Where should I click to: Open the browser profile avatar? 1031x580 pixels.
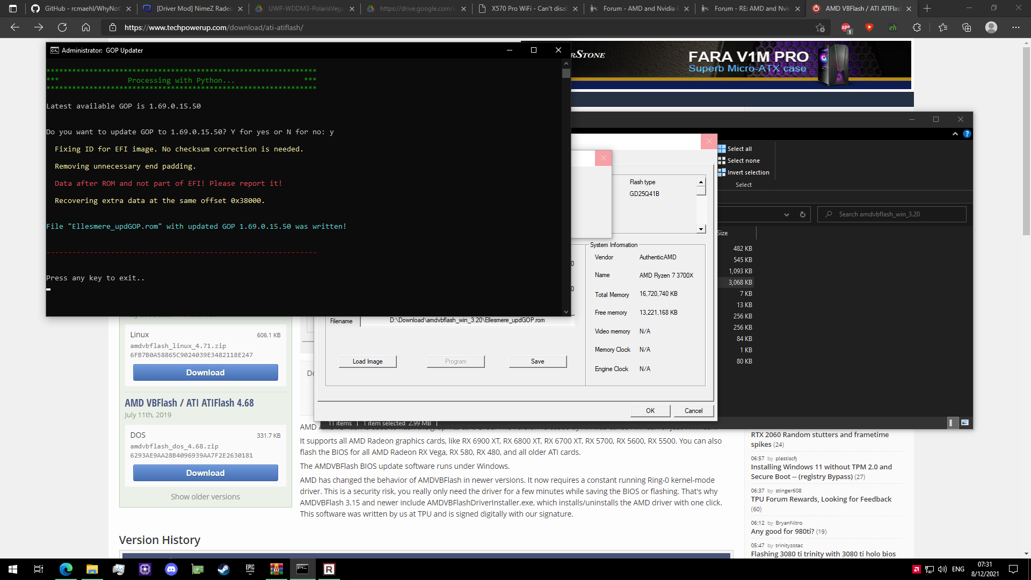[991, 27]
